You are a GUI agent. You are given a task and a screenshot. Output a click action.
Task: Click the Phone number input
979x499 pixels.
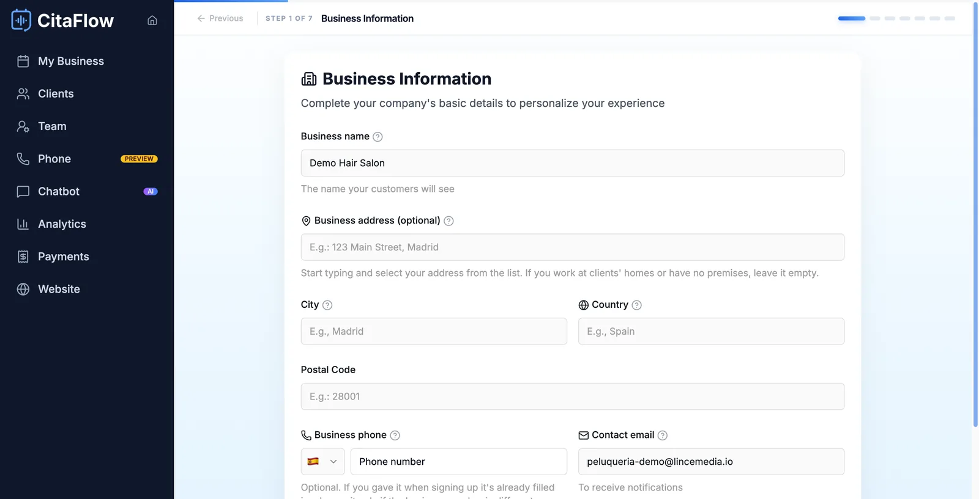pos(459,462)
